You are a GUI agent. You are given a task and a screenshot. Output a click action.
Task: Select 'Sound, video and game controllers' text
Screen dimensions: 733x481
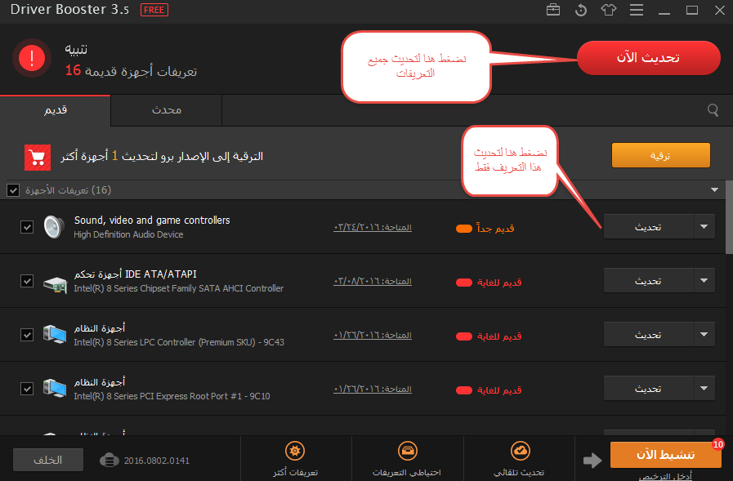(x=152, y=220)
